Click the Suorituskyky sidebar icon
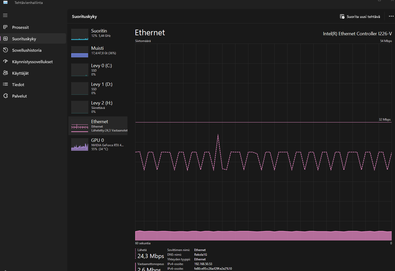 [5, 39]
